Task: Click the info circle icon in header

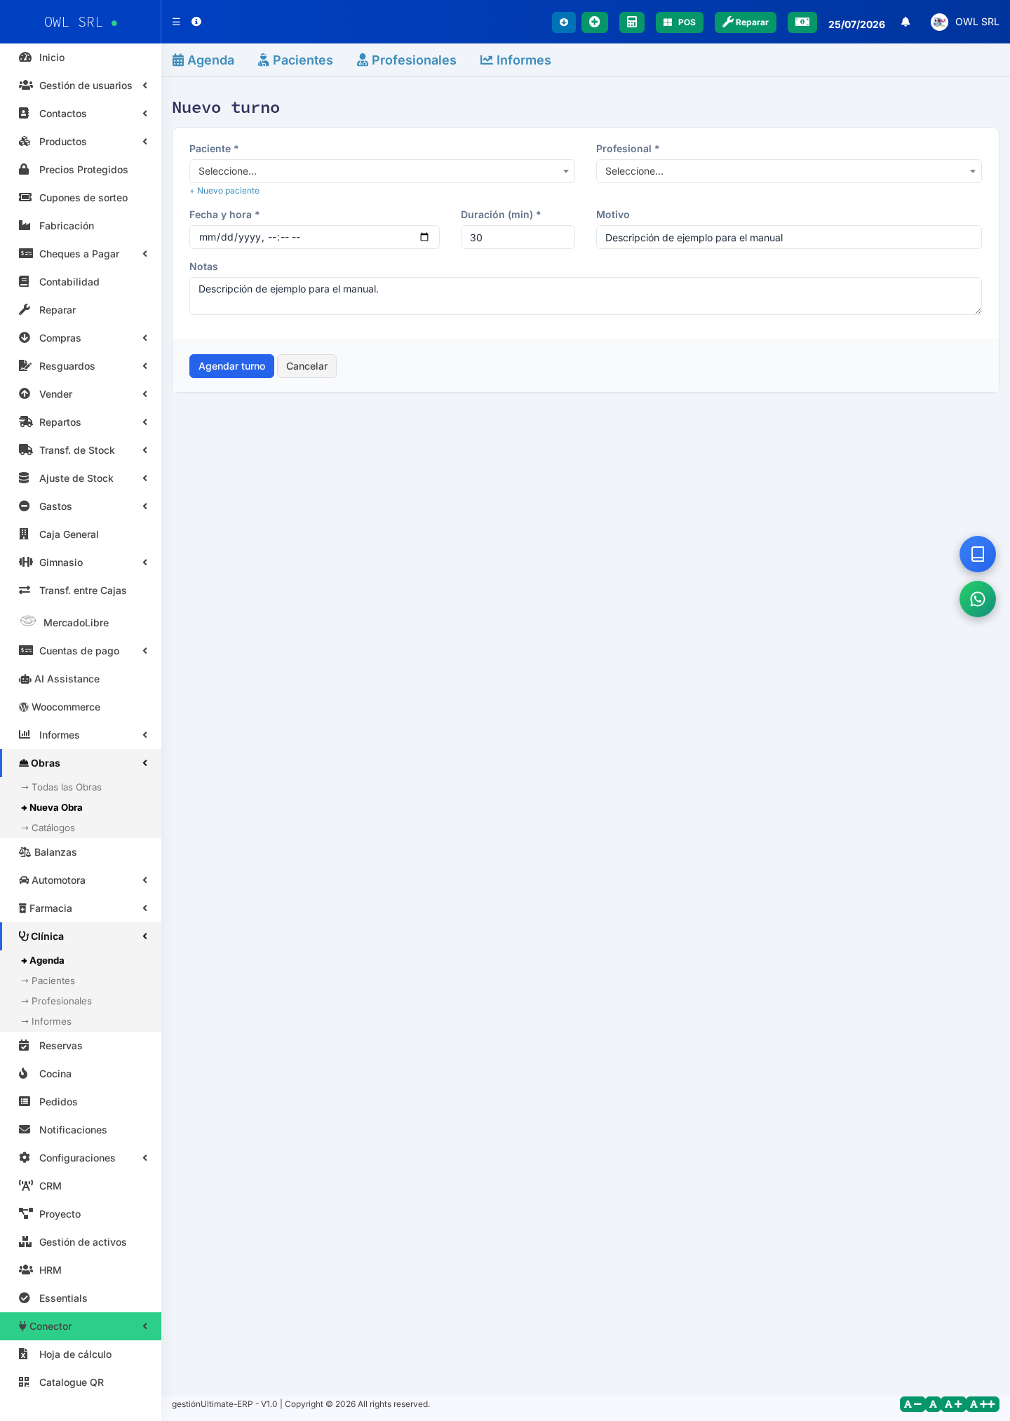Action: 196,22
